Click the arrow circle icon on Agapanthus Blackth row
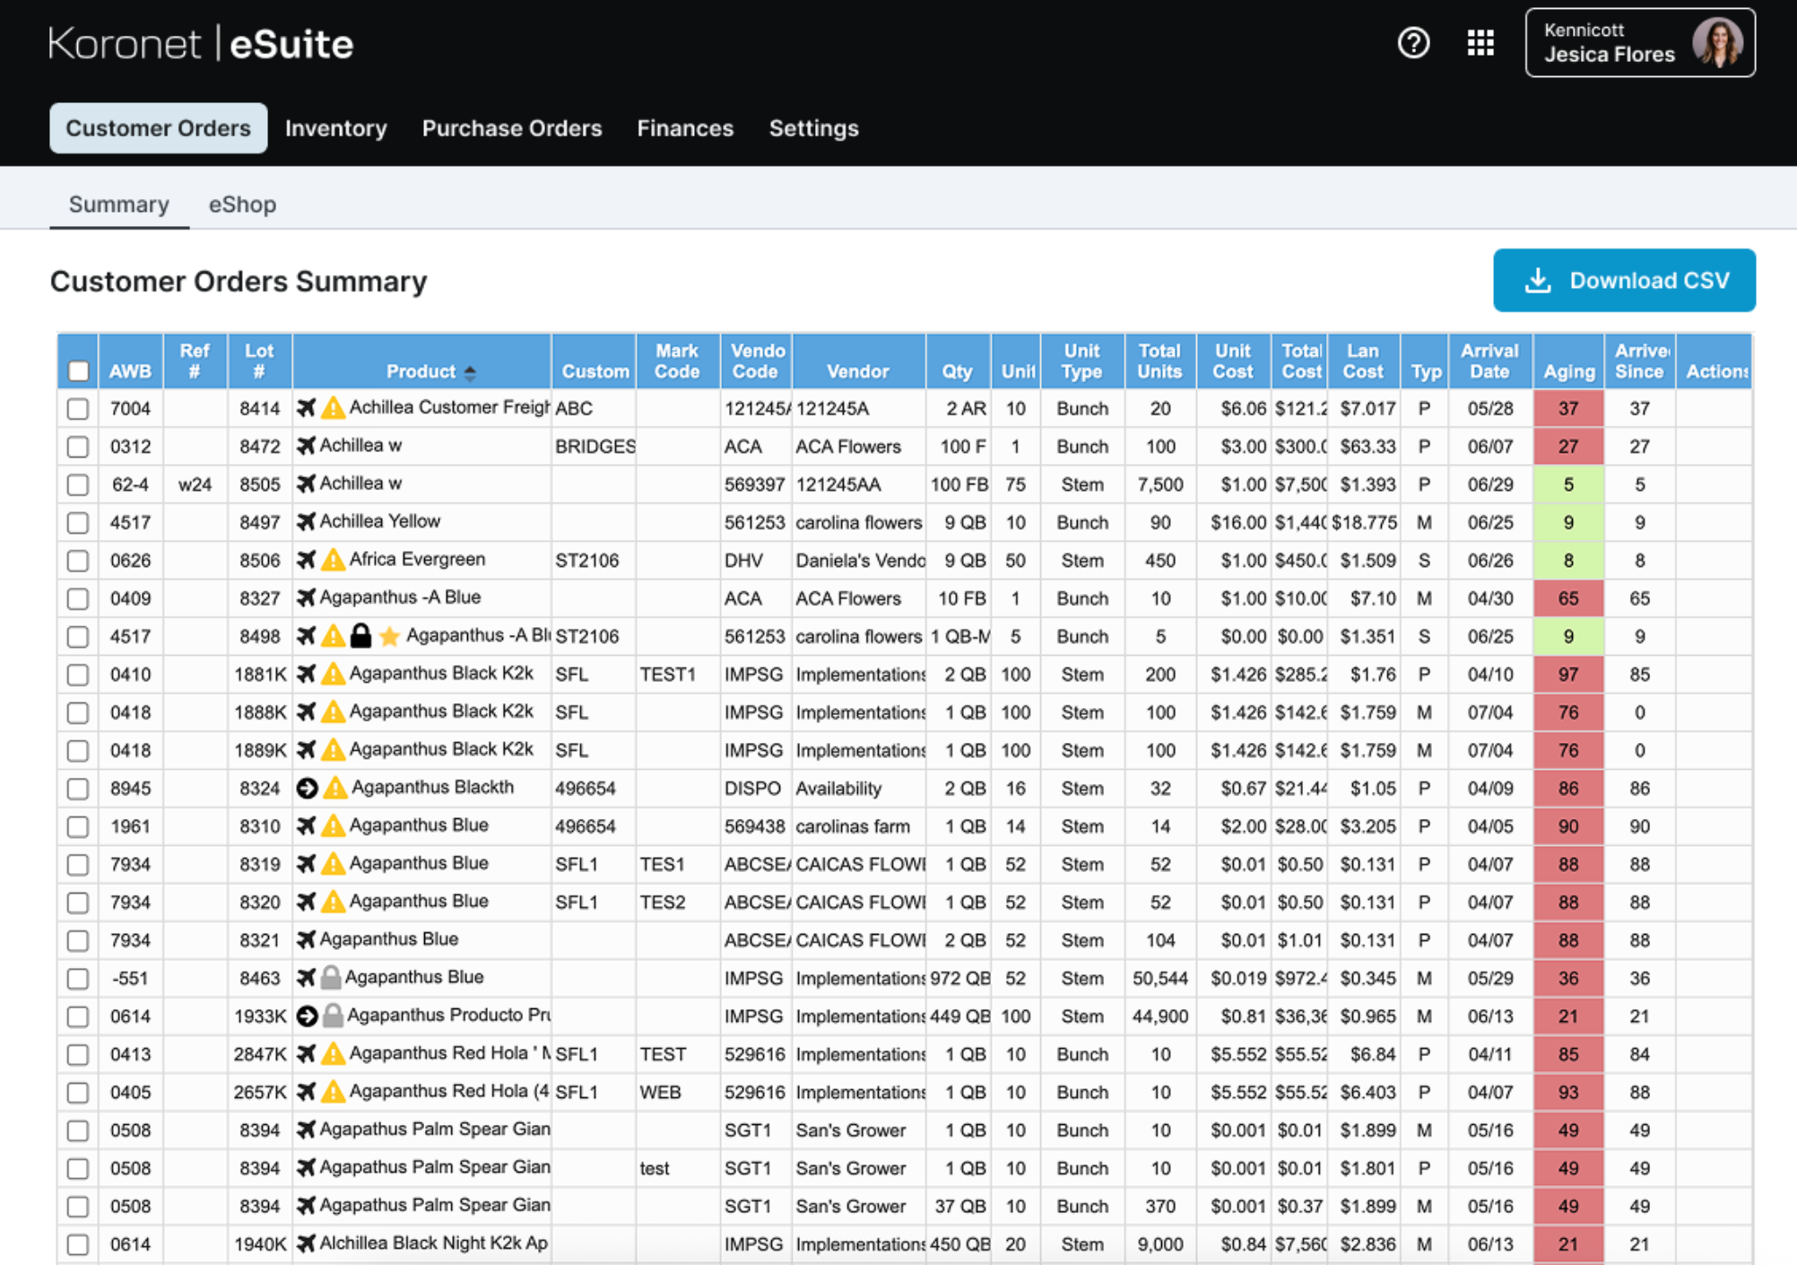 pos(308,787)
